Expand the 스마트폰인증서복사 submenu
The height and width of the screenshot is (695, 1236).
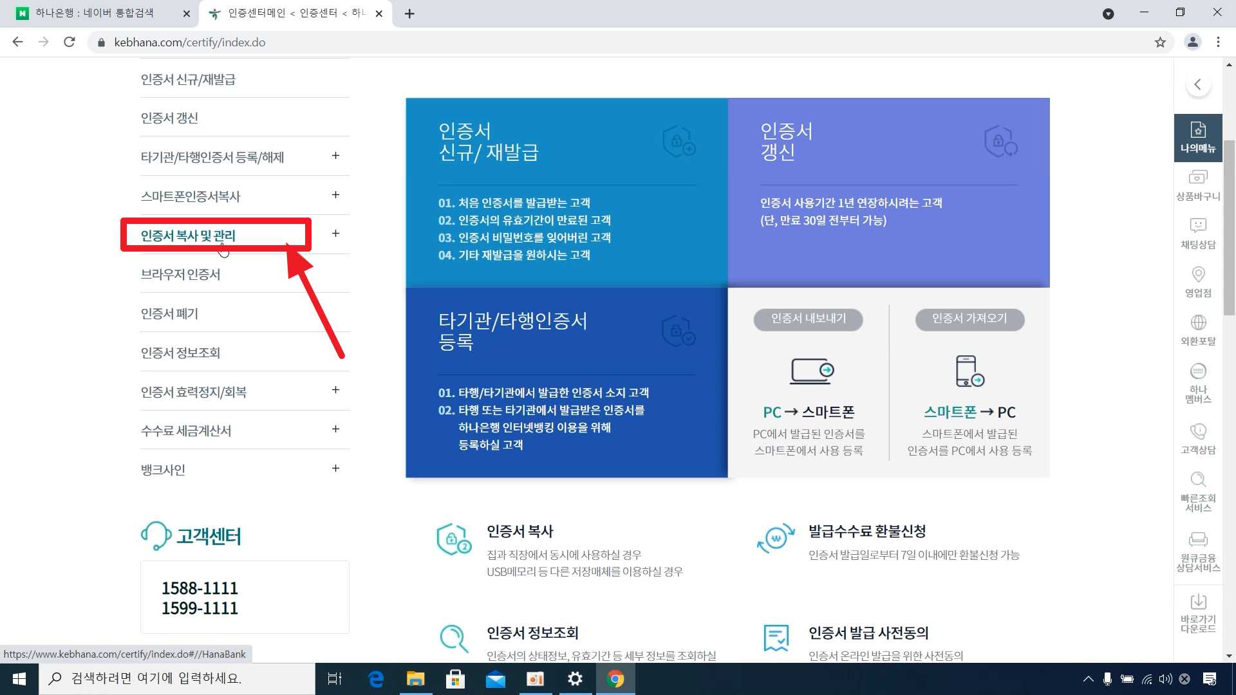(335, 195)
